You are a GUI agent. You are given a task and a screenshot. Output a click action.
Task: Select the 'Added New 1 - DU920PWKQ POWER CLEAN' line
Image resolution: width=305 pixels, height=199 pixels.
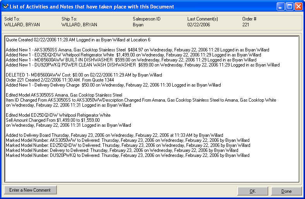pos(142,65)
